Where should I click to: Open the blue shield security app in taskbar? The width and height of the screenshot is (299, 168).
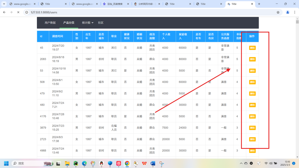pyautogui.click(x=110, y=164)
